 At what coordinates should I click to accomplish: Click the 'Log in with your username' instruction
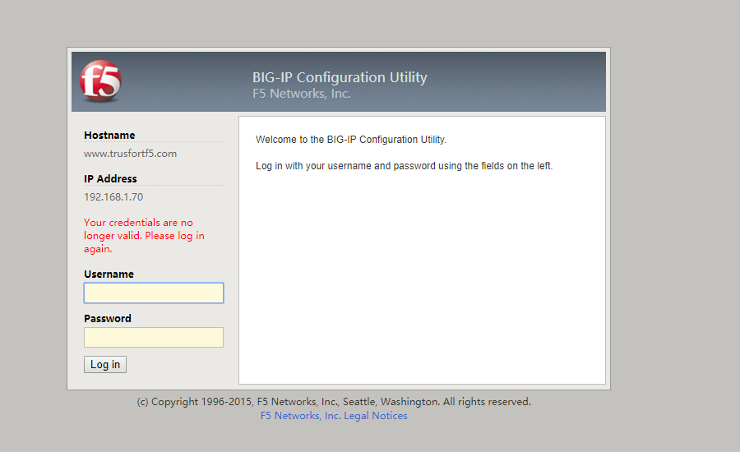point(404,166)
